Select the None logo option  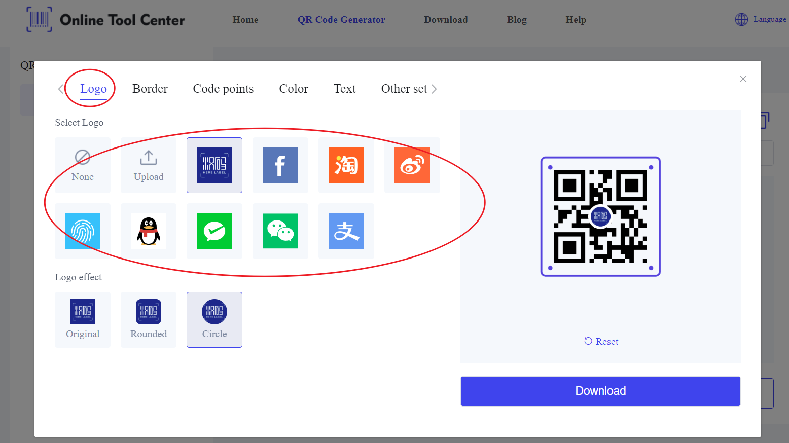tap(83, 165)
